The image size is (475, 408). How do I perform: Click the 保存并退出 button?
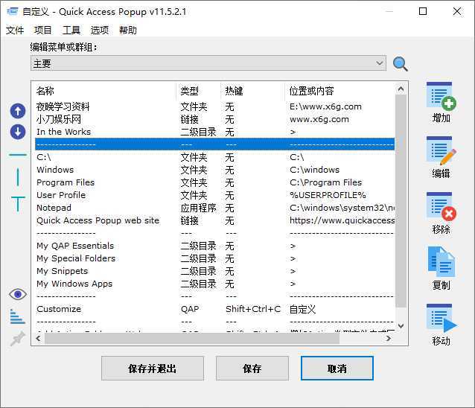coord(153,369)
